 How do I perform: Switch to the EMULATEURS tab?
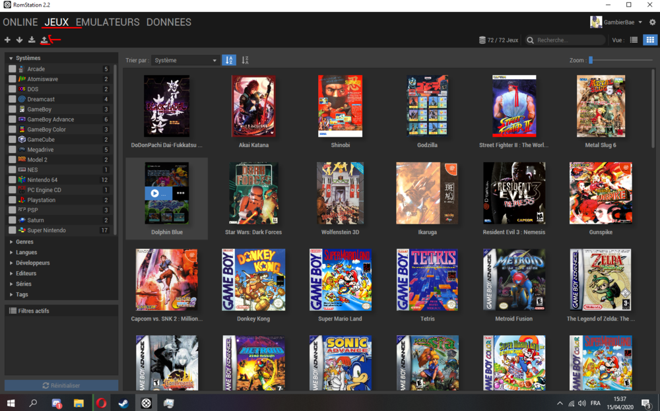click(108, 22)
